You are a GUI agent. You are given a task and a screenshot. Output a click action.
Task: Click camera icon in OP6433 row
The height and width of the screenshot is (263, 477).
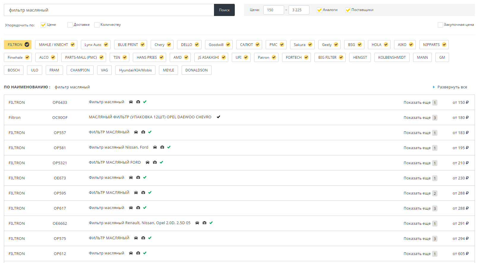pyautogui.click(x=138, y=102)
